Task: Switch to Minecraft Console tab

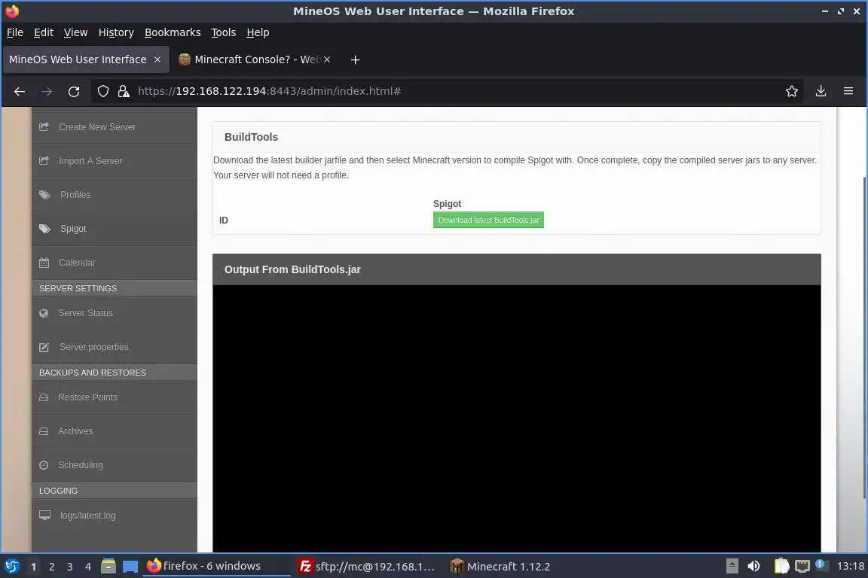Action: pos(255,59)
